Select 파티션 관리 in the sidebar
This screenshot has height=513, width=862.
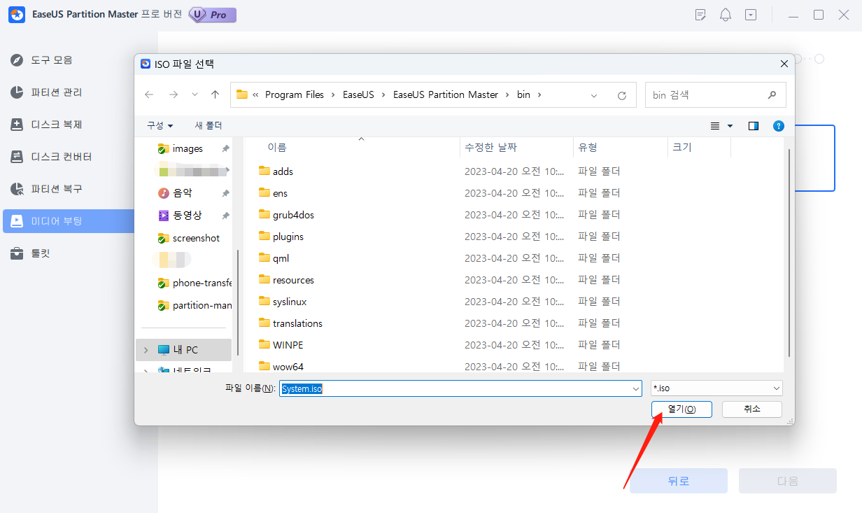(56, 92)
